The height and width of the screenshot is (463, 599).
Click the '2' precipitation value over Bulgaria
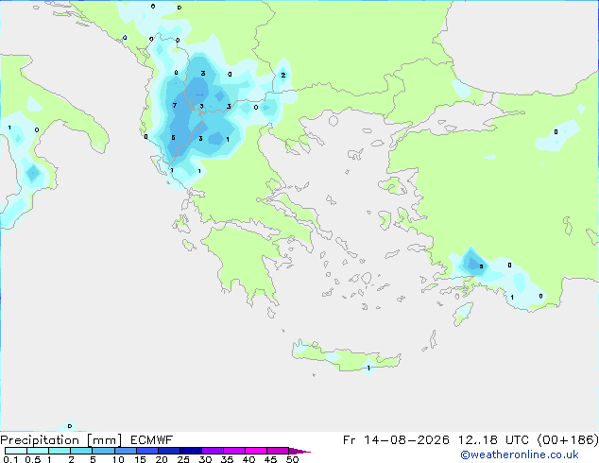tap(283, 75)
